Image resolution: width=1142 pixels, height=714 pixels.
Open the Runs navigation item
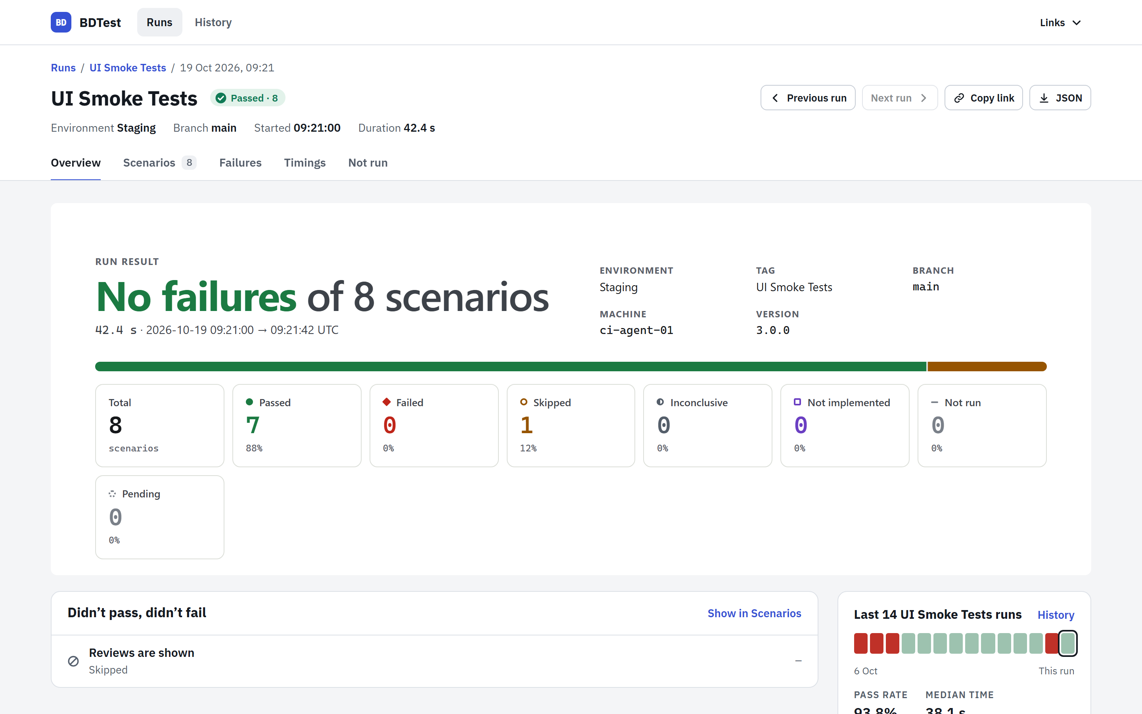pos(159,22)
